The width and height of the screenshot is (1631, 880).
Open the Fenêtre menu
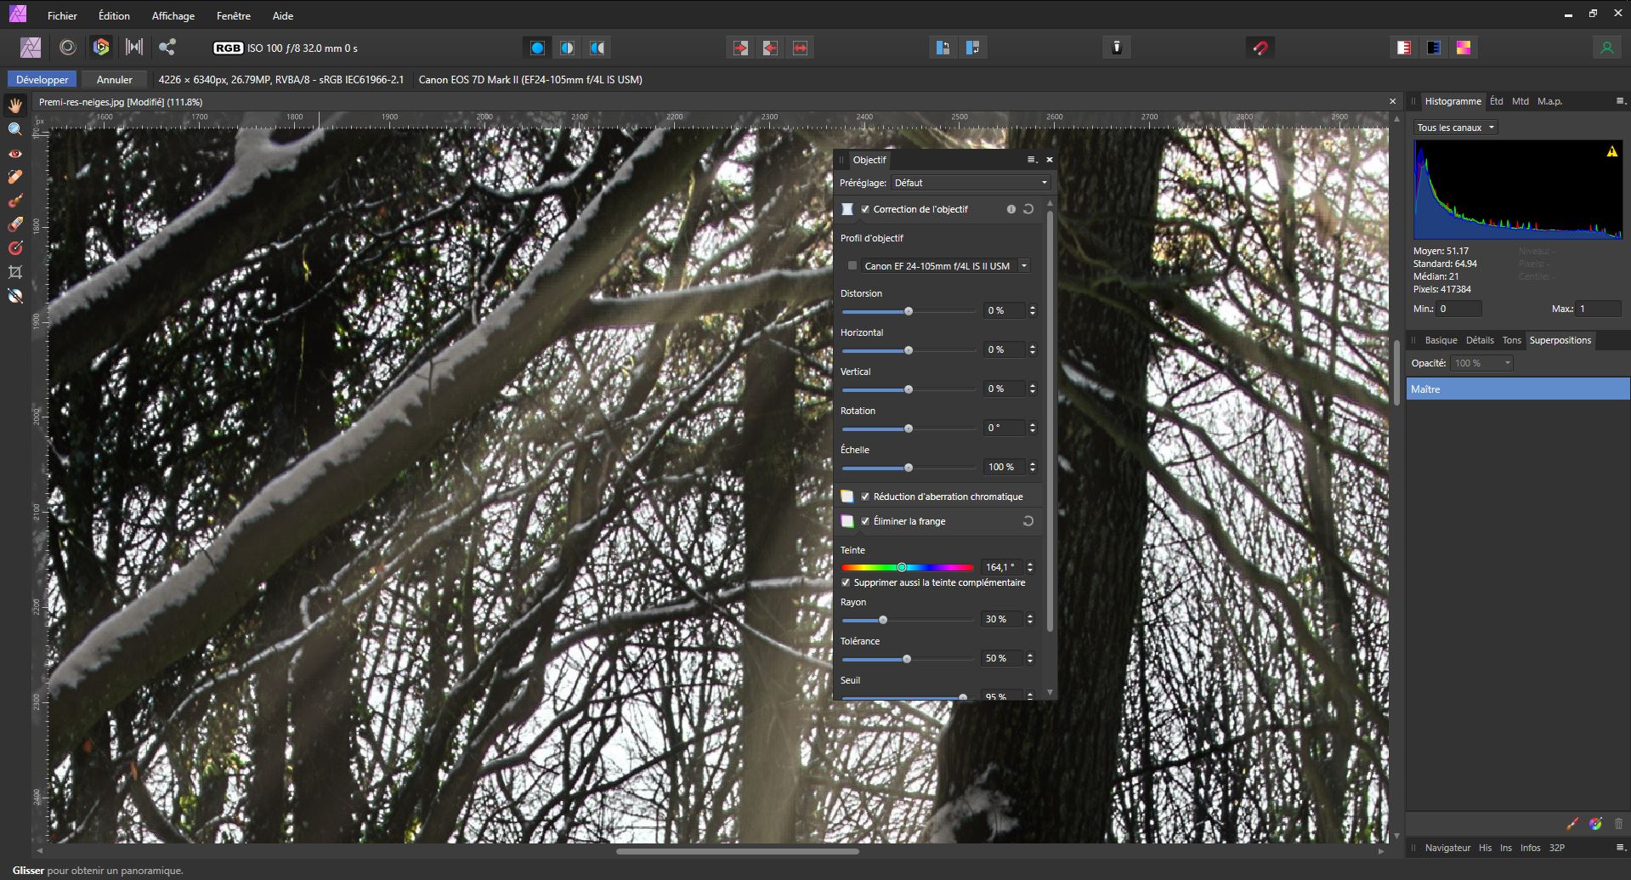(x=234, y=15)
